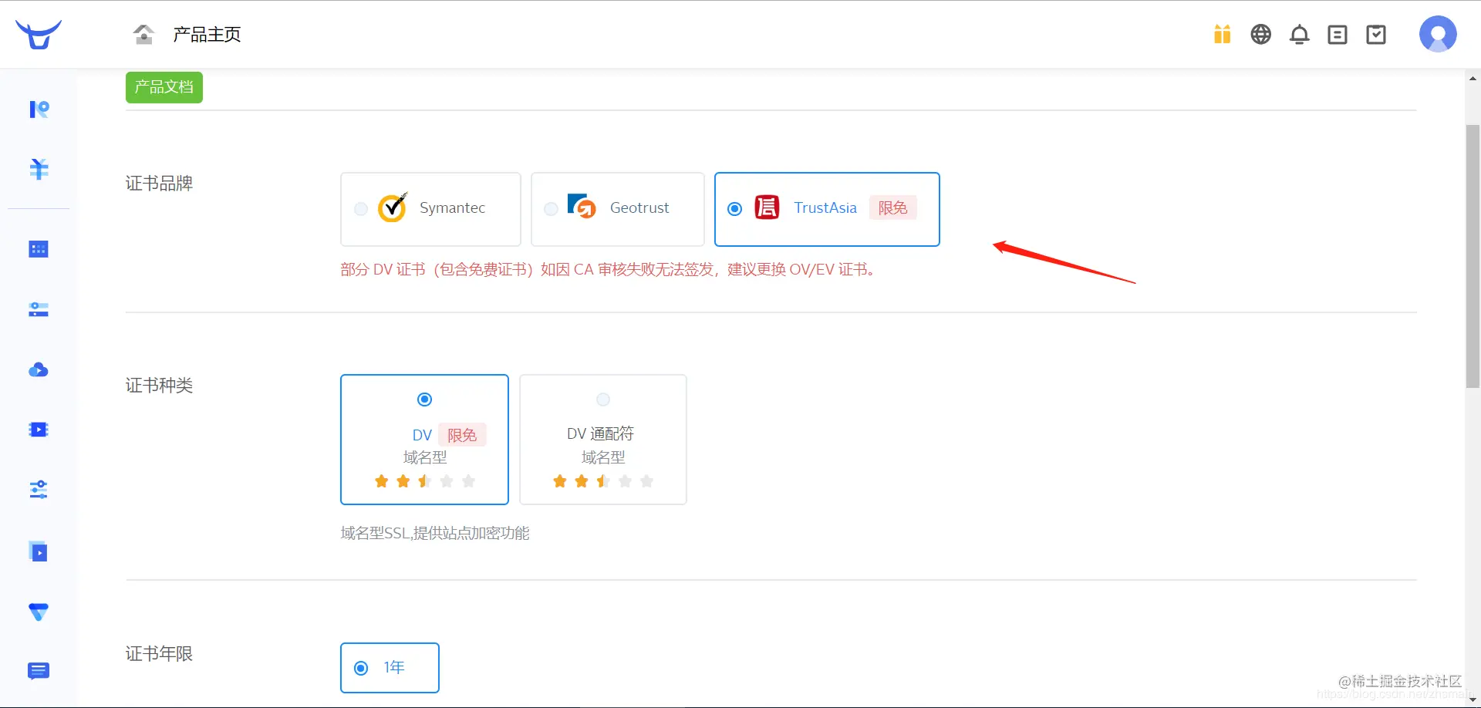Select the TrustAsia radio button
This screenshot has width=1481, height=708.
pos(735,209)
